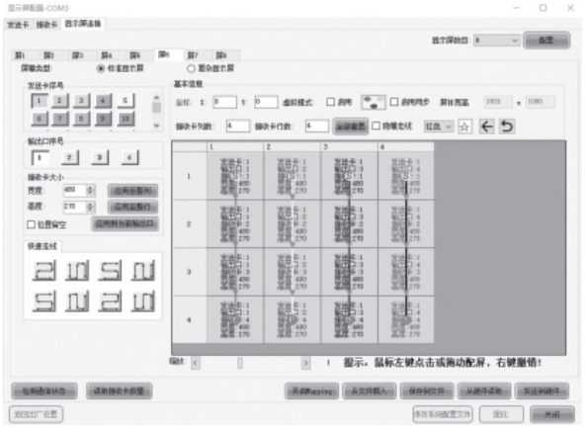
Task: Pick the third quick wiring pattern, top row
Action: pos(110,271)
